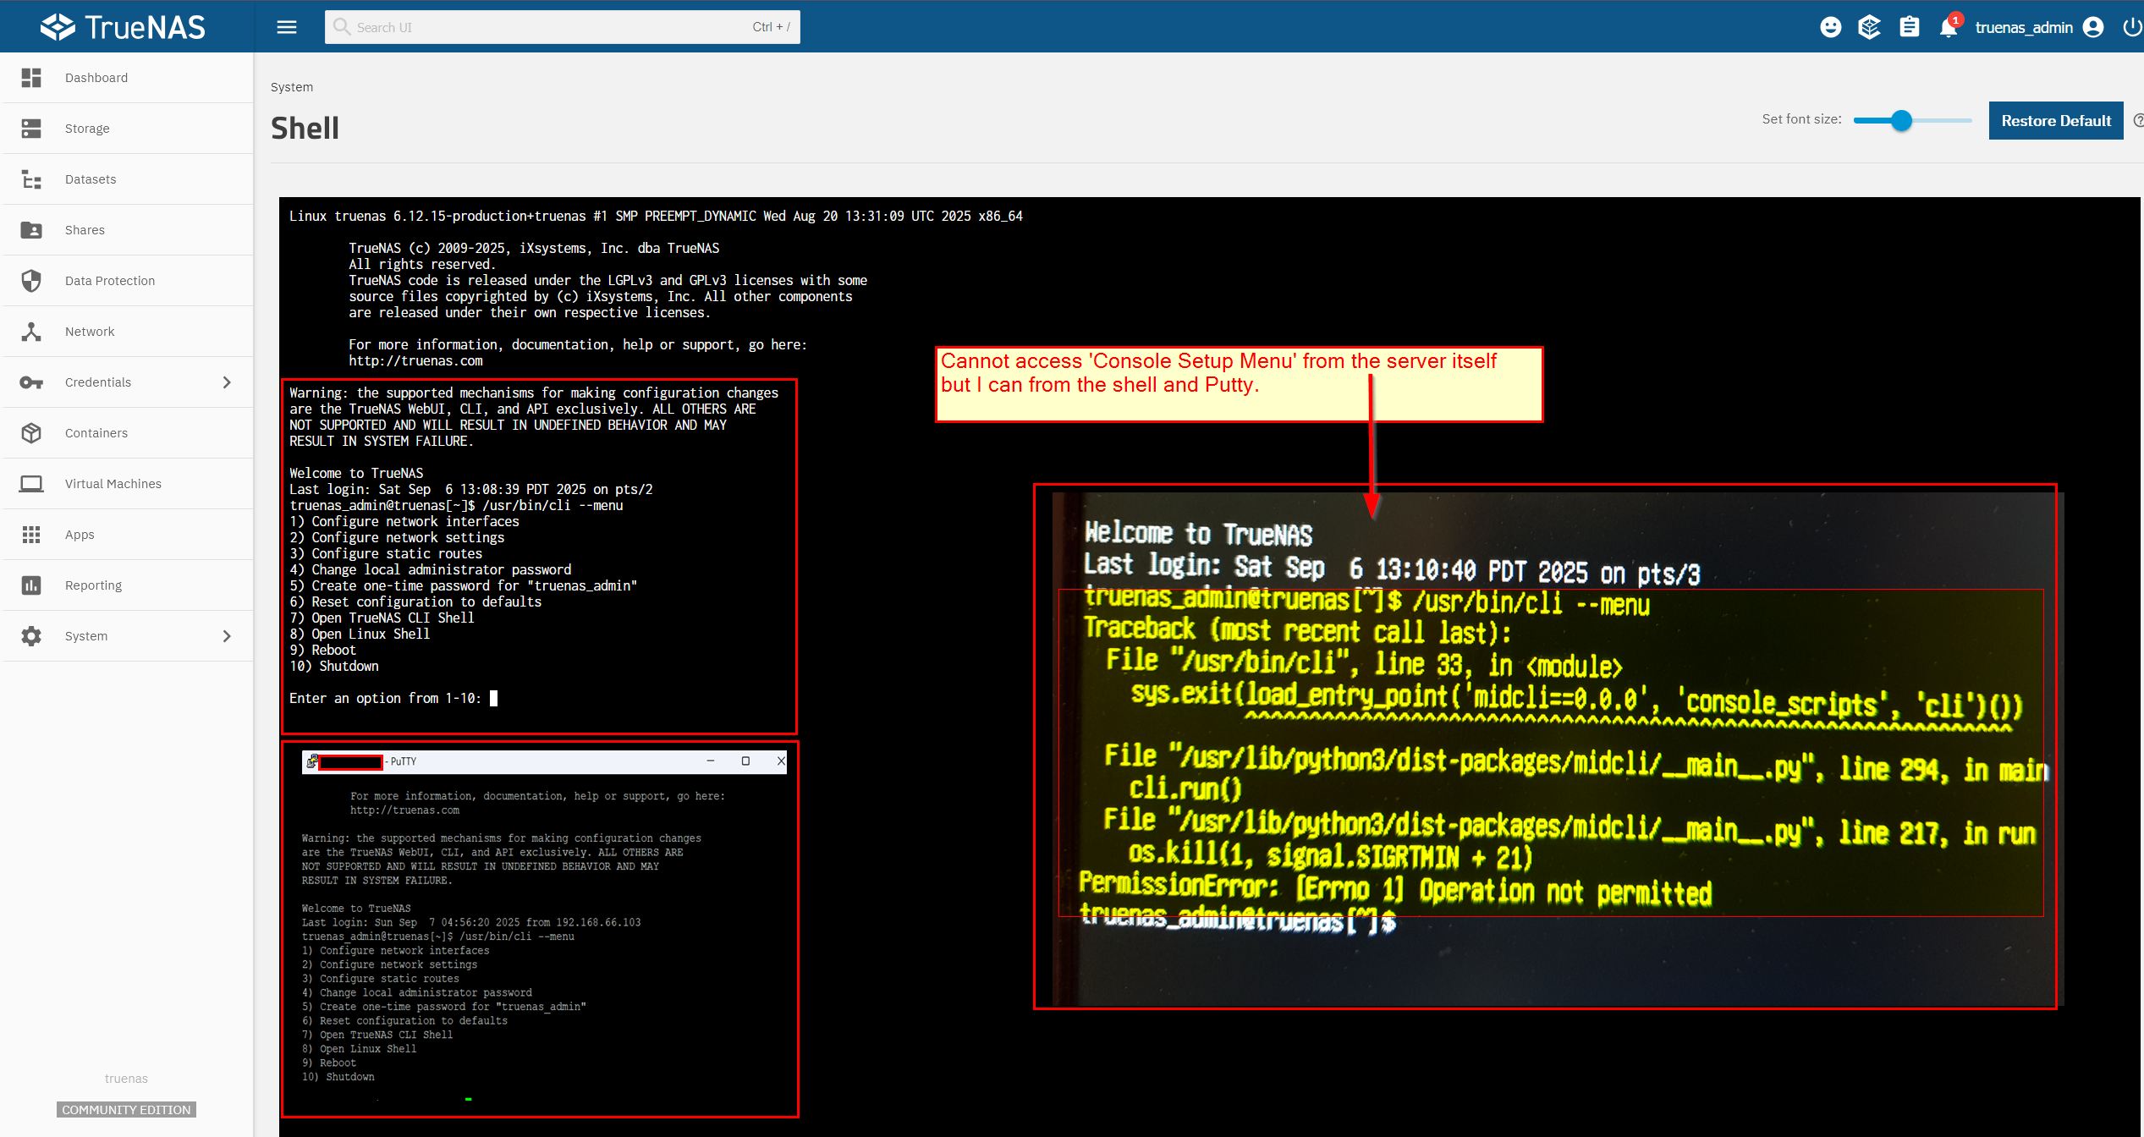This screenshot has height=1137, width=2144.
Task: Toggle the hamburger sidebar menu
Action: [x=287, y=27]
